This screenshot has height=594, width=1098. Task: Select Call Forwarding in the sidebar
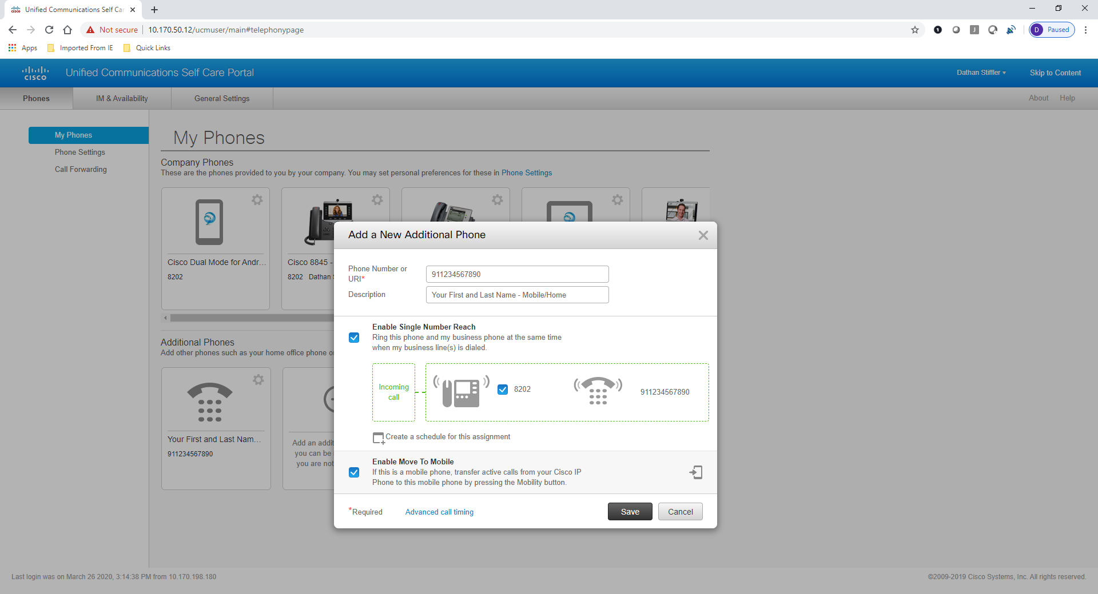click(x=81, y=170)
